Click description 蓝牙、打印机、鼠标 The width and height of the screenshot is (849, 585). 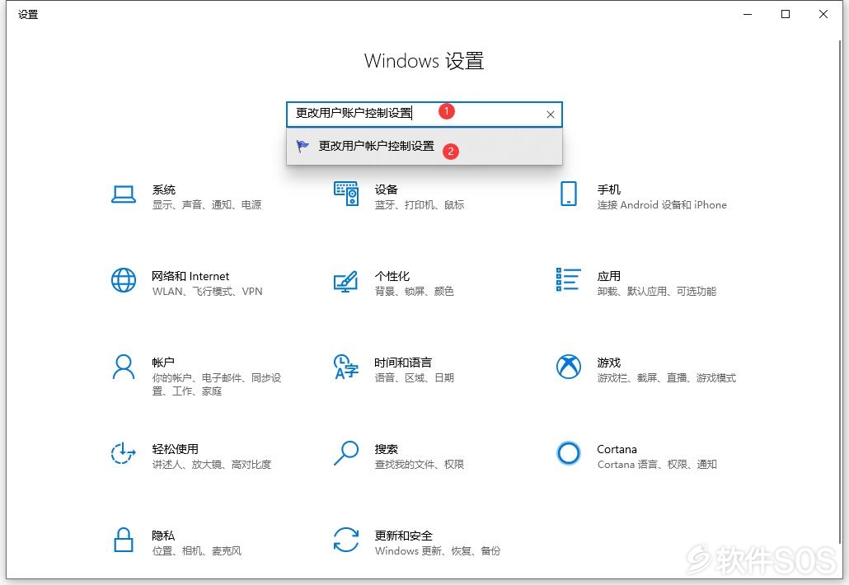click(x=420, y=204)
